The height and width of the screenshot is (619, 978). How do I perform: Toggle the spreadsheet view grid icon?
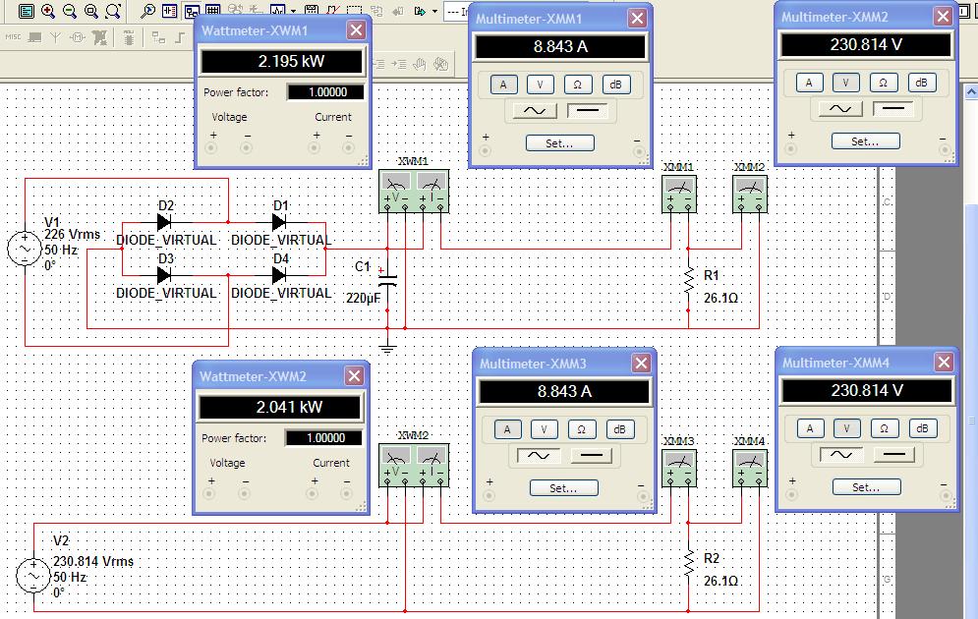(212, 11)
